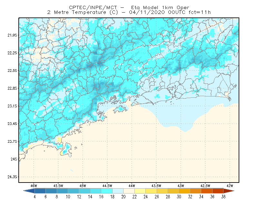Select the legend value 20
Image resolution: width=258 pixels, height=200 pixels.
pos(124,197)
